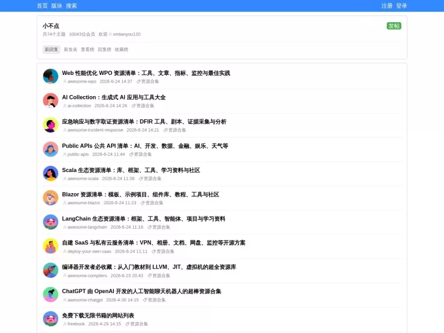Click the 资源合集 tag on freebook thread
This screenshot has height=333, width=444.
click(x=137, y=324)
